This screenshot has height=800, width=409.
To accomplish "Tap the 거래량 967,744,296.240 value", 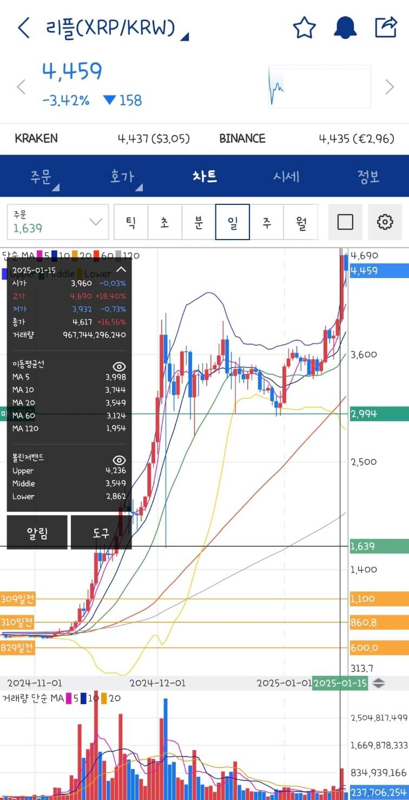I will click(x=94, y=335).
